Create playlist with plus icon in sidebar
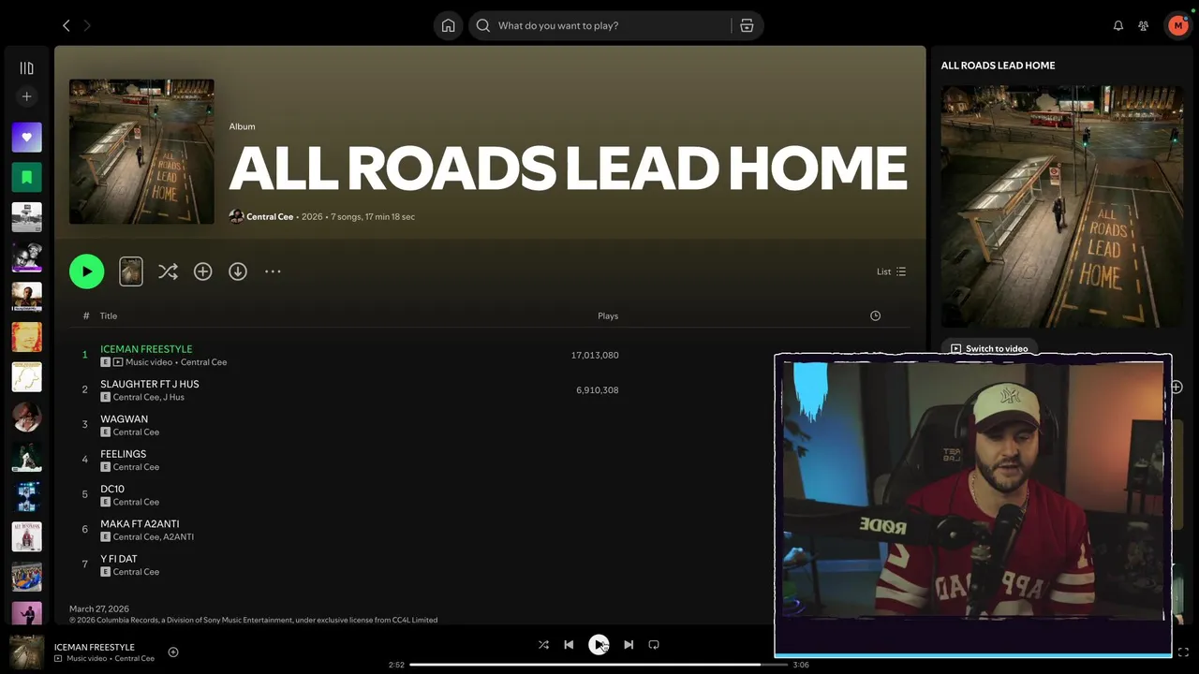Screen dimensions: 1199x674 26,96
